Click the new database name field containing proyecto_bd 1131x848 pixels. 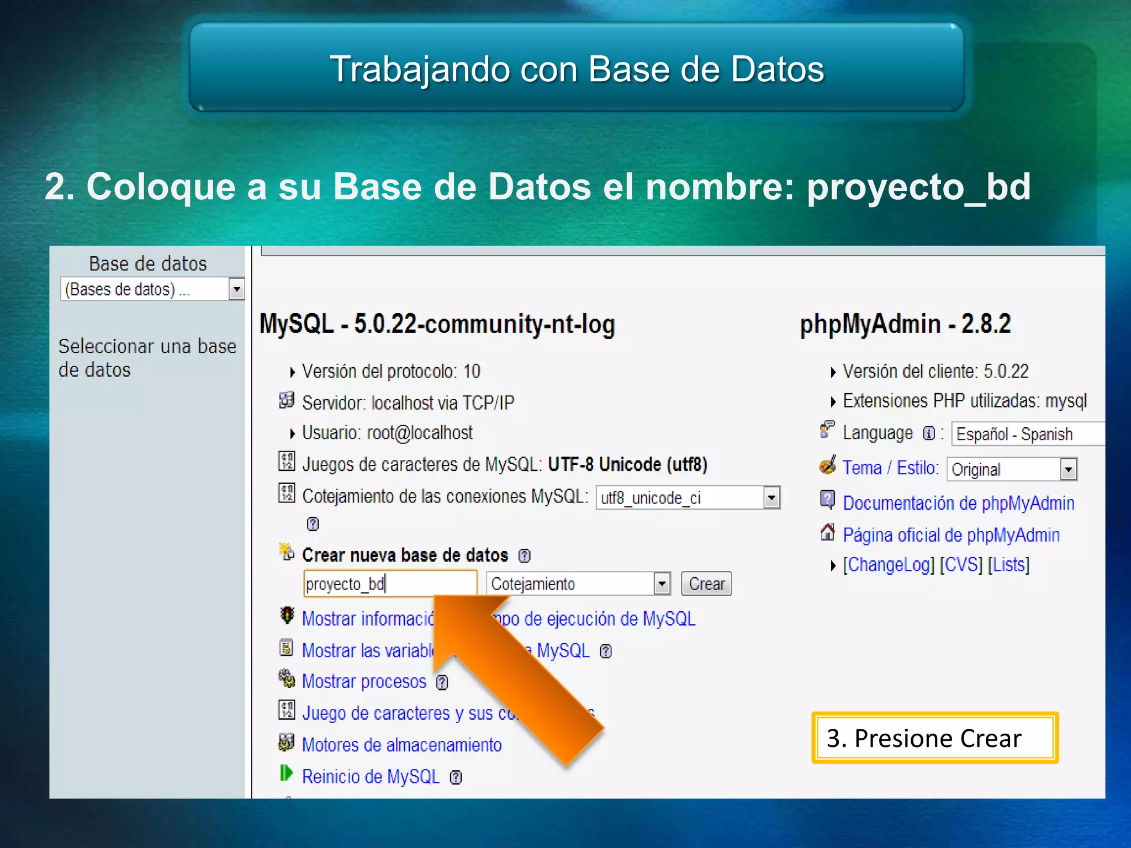[x=390, y=584]
